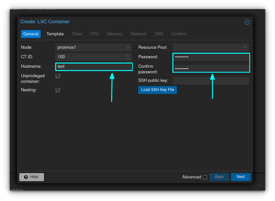View the Confirm tab
The height and width of the screenshot is (201, 275).
tap(179, 34)
